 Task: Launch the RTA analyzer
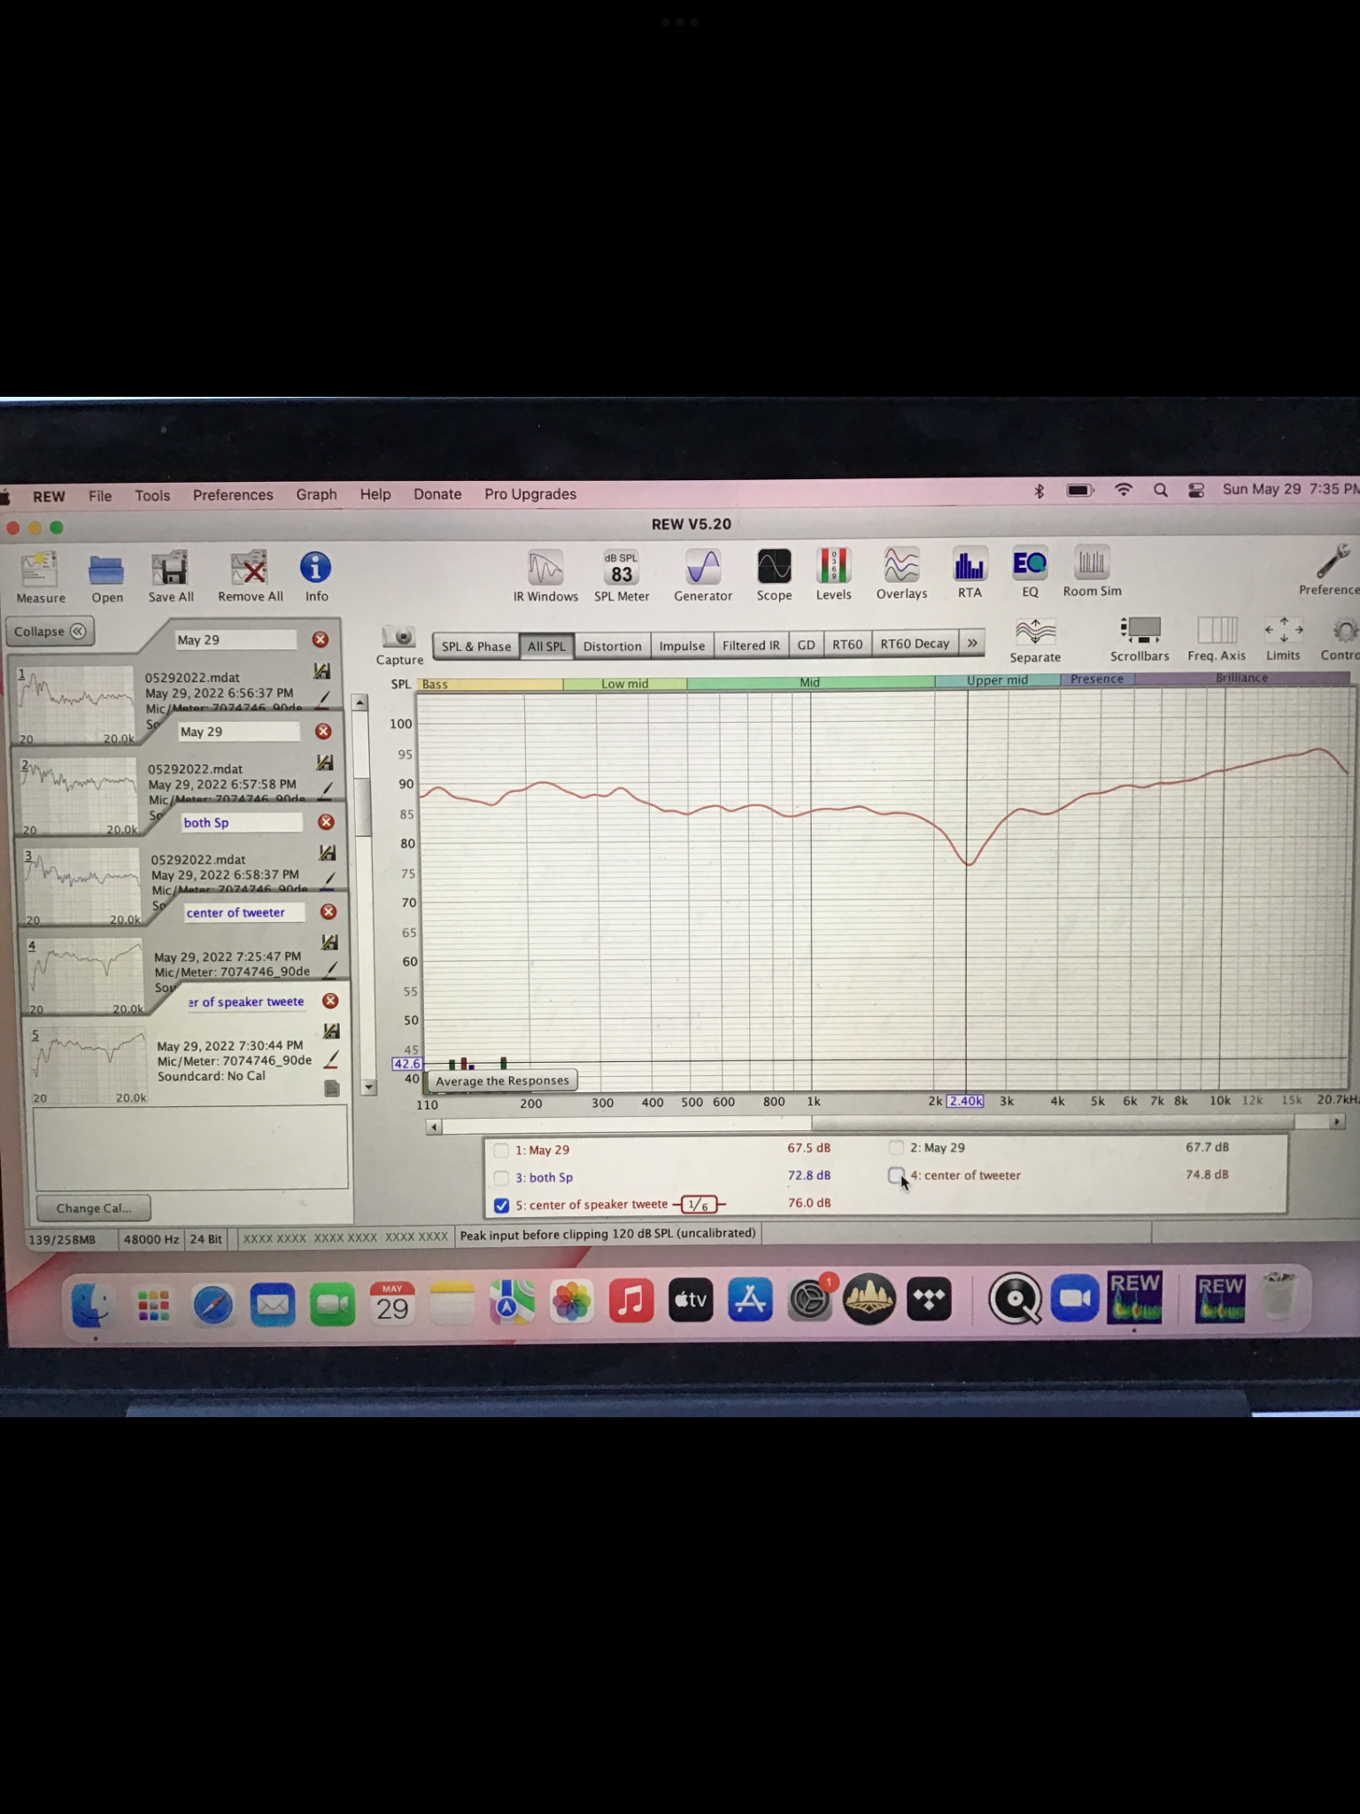pyautogui.click(x=969, y=564)
